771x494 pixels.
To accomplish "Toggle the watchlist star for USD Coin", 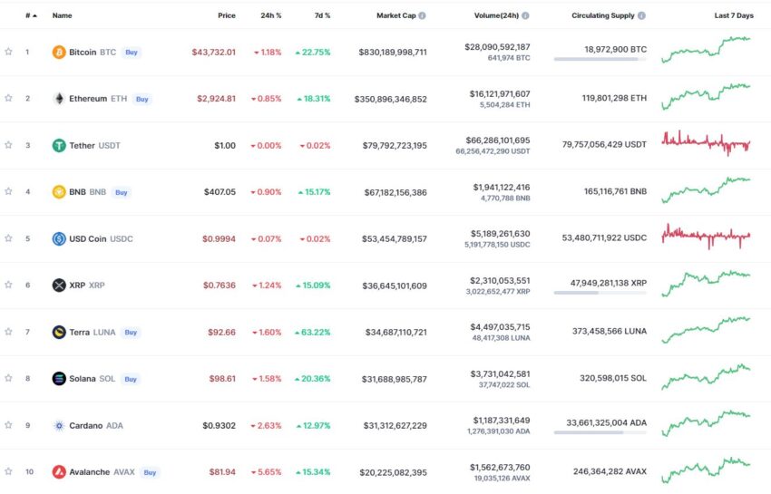I will 8,238.
